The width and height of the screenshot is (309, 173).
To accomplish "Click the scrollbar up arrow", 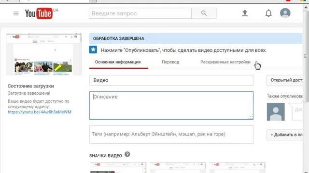I will [x=306, y=8].
